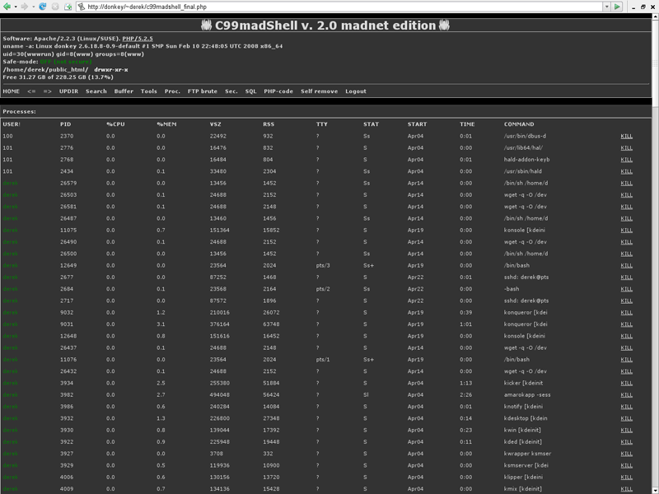Click the site icon inside the address bar
This screenshot has width=659, height=494.
coord(82,7)
